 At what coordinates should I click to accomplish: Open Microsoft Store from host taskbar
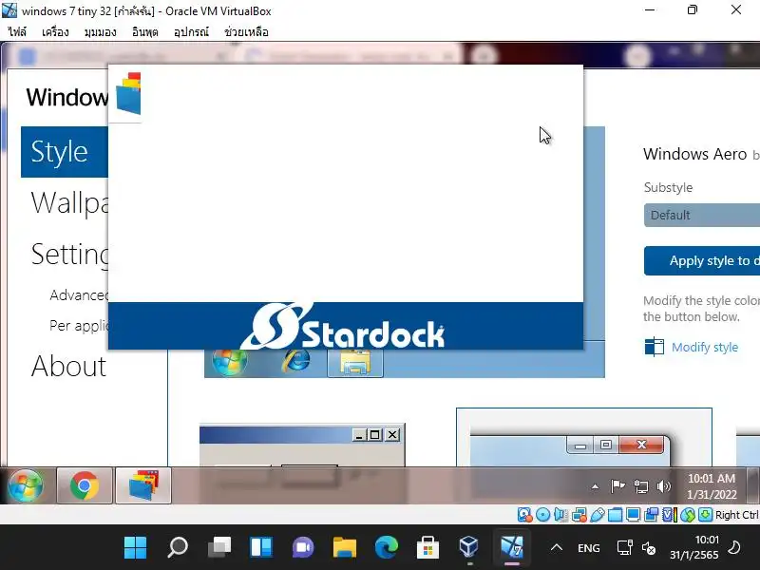point(428,548)
